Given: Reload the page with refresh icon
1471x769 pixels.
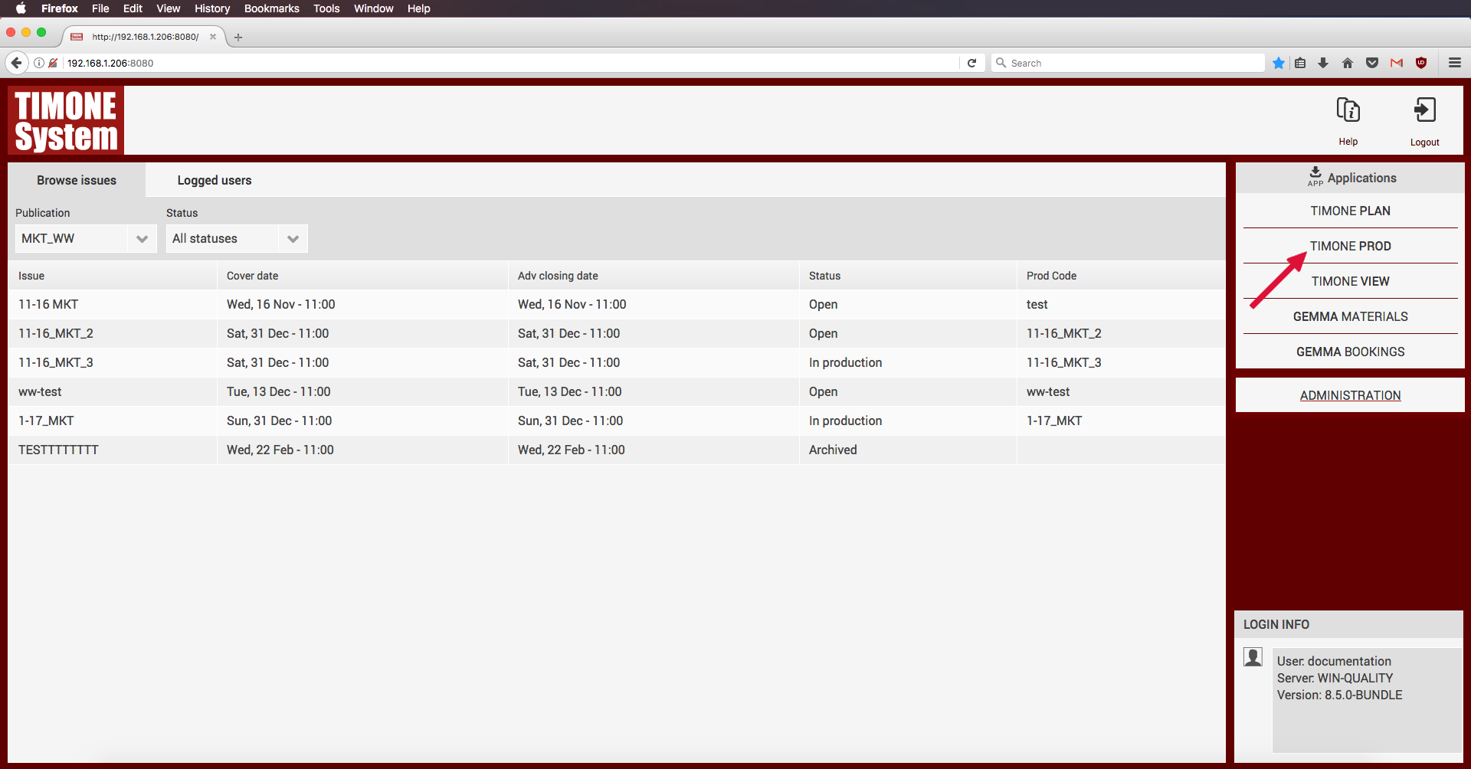Looking at the screenshot, I should coord(971,63).
